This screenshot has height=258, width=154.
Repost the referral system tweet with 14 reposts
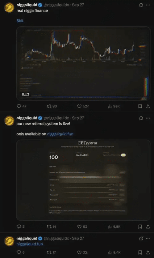tap(52, 227)
